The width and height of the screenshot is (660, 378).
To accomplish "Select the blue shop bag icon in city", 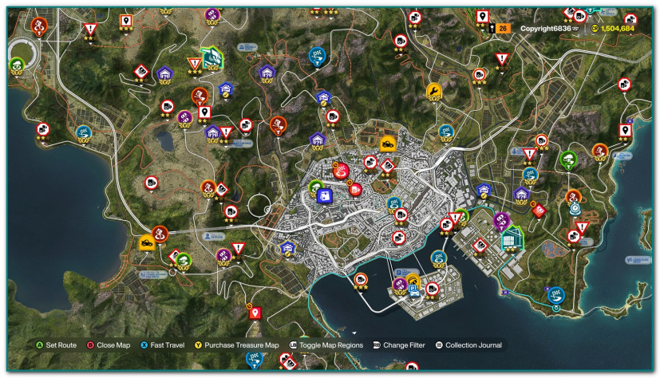I will tap(324, 196).
